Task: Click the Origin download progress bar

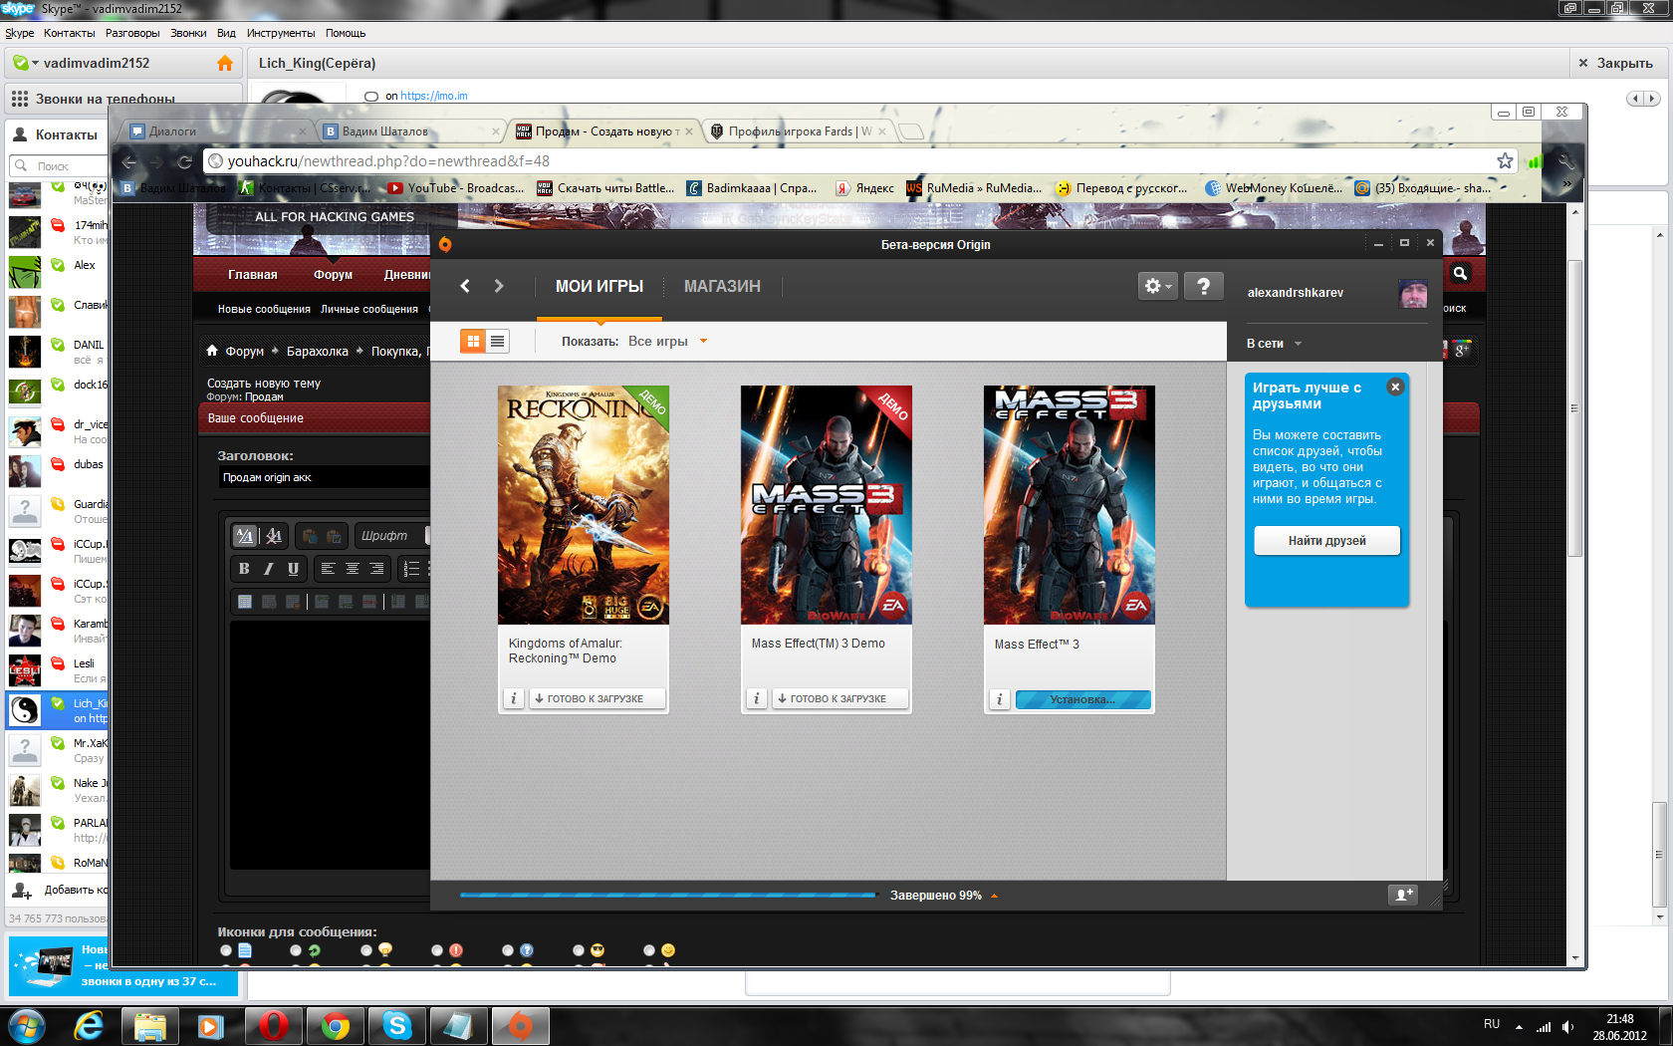Action: [x=667, y=896]
